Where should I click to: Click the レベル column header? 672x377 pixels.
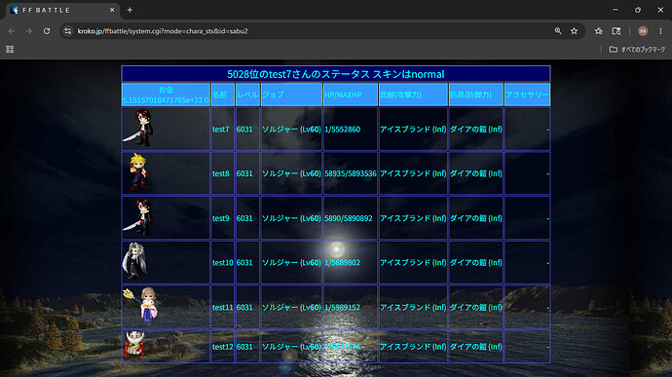[x=247, y=94]
